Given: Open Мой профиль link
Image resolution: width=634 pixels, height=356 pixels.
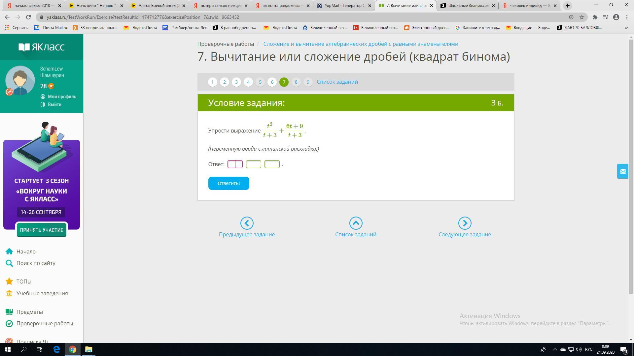Looking at the screenshot, I should [x=62, y=97].
